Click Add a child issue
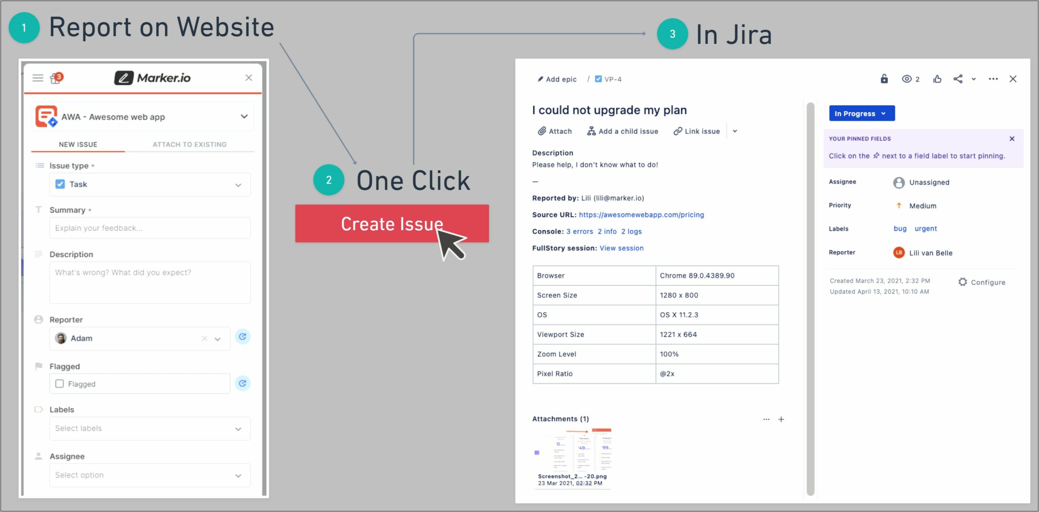1039x512 pixels. (x=623, y=131)
